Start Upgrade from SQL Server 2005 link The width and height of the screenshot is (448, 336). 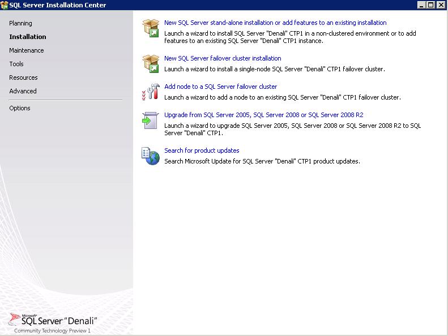coord(263,115)
